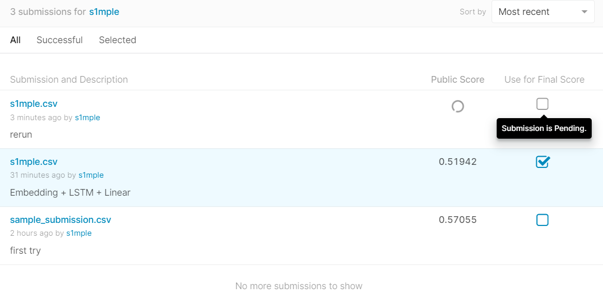The height and width of the screenshot is (302, 603).
Task: Select first try submission for final score
Action: tap(542, 220)
